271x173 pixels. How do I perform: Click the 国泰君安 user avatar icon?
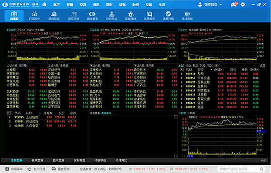[200, 5]
